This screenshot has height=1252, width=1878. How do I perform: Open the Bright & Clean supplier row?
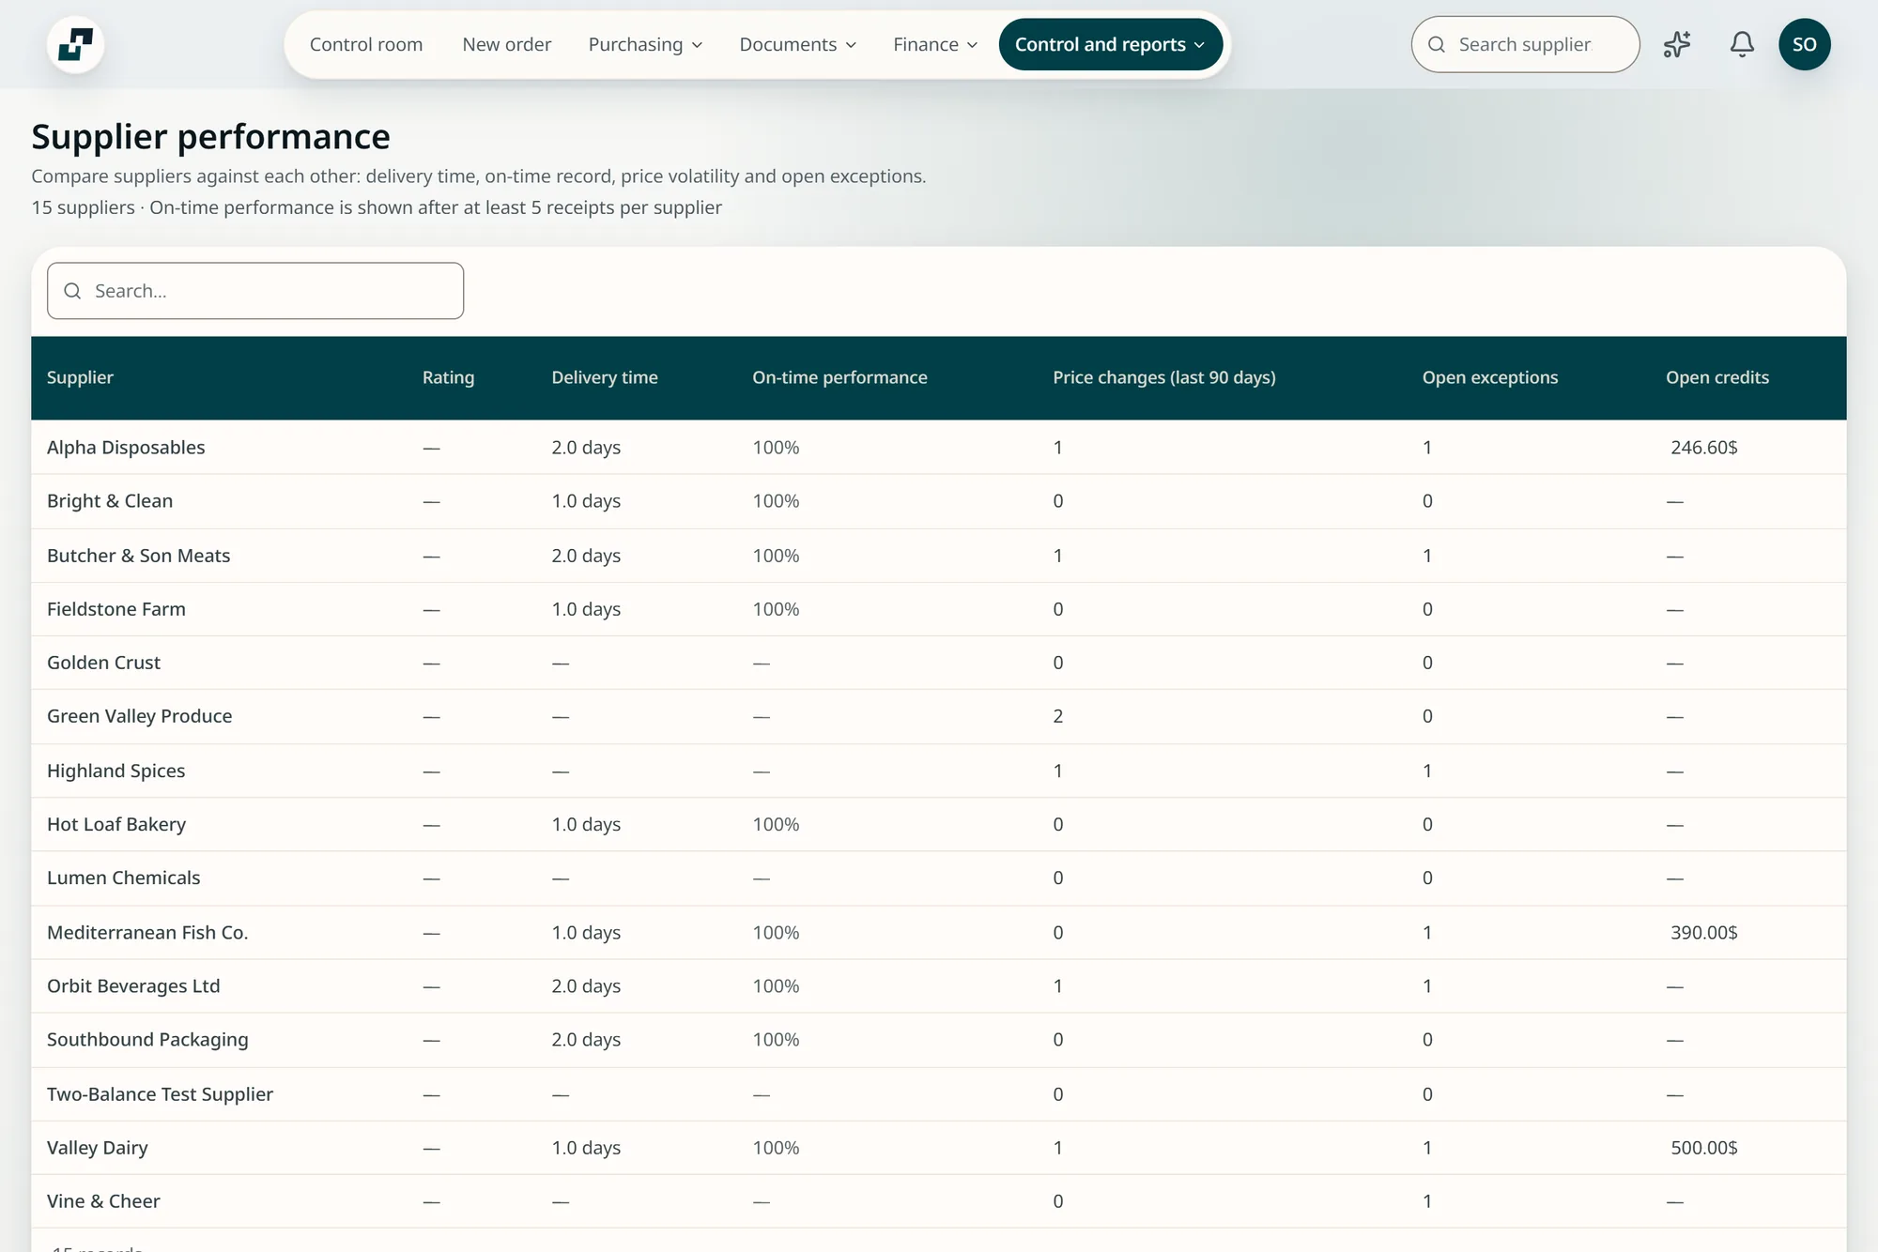click(939, 501)
